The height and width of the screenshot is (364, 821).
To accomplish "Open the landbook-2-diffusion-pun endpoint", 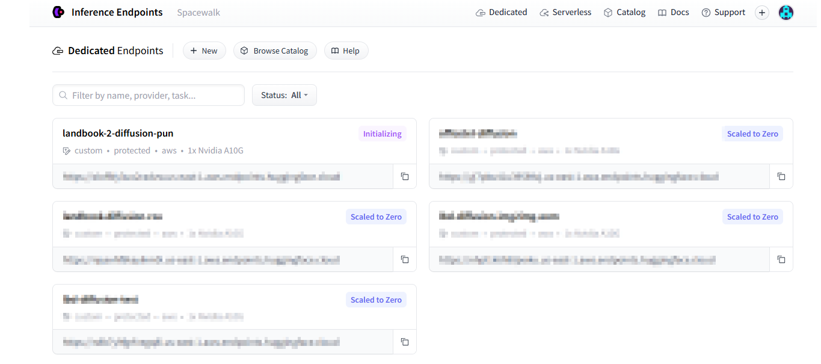I will pyautogui.click(x=118, y=134).
